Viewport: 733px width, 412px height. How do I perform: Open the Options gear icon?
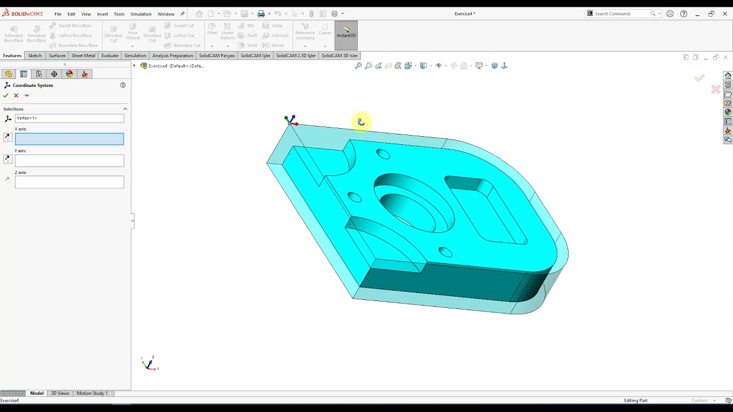[x=334, y=14]
